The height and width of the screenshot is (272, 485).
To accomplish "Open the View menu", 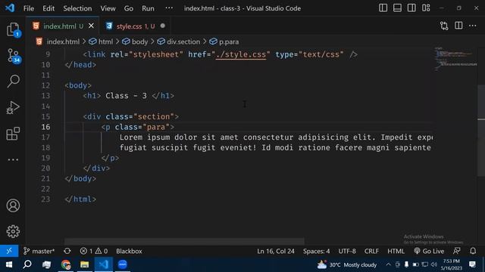I will [108, 8].
